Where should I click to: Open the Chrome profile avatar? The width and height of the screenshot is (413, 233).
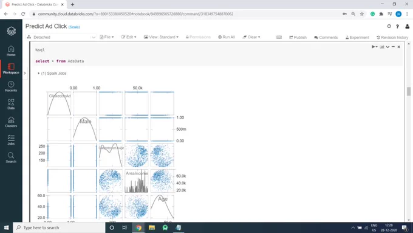point(398,14)
